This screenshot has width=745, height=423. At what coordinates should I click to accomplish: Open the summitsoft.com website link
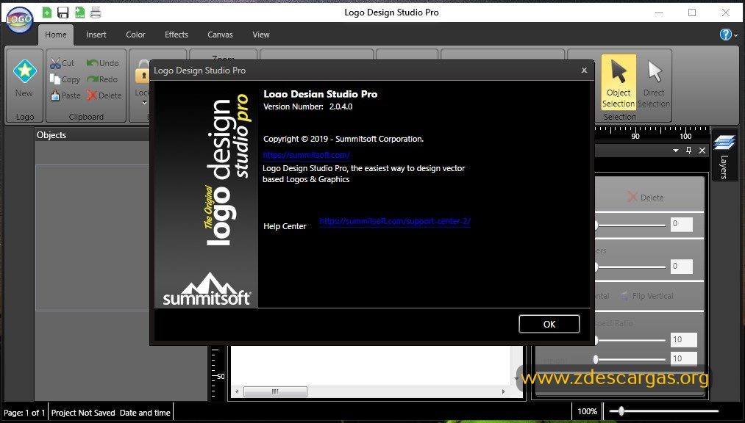[307, 155]
